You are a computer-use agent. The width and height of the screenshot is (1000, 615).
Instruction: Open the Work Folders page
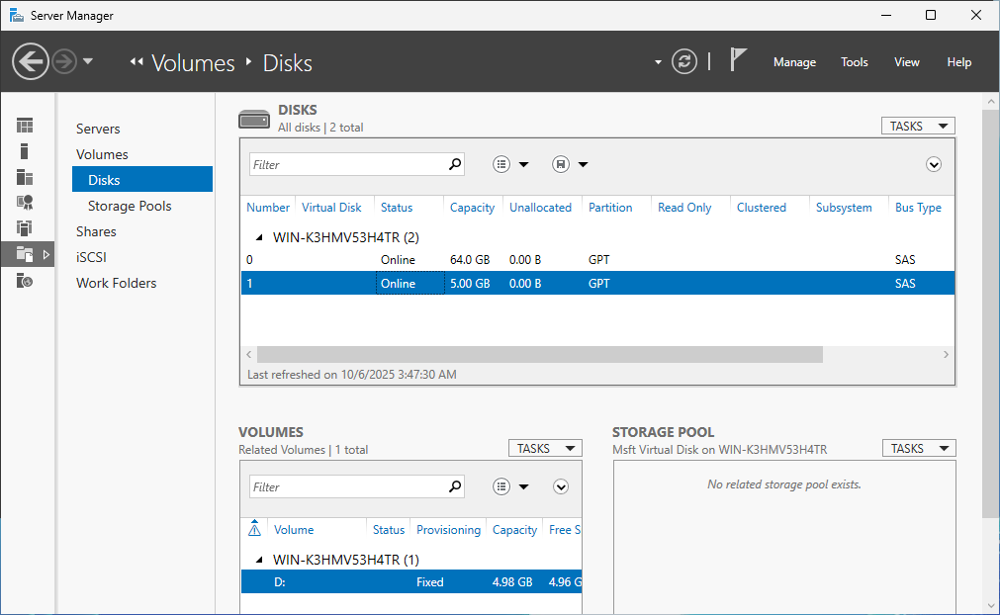tap(116, 283)
